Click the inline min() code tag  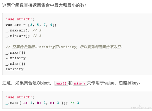tap(80, 83)
